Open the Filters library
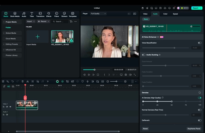The height and width of the screenshot is (133, 205). tap(56, 15)
